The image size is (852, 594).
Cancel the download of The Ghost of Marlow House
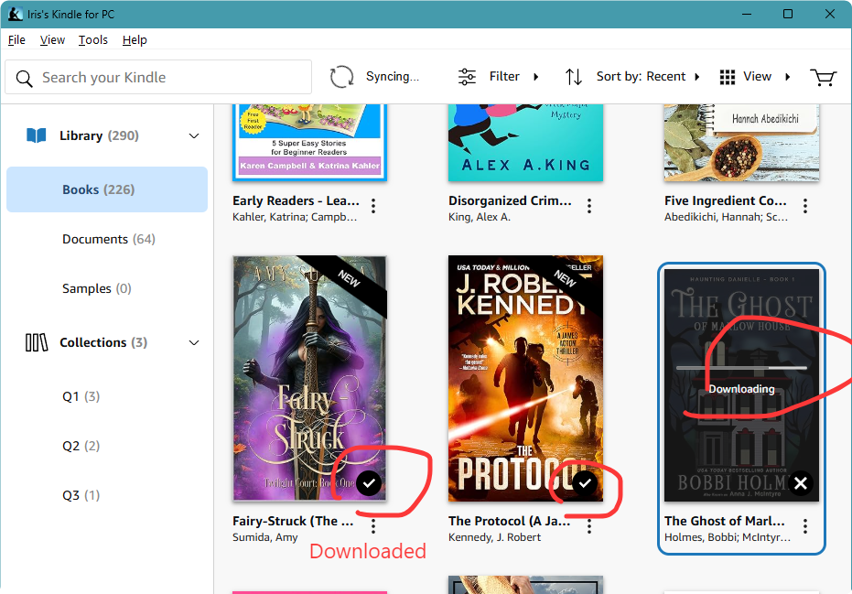click(x=801, y=482)
